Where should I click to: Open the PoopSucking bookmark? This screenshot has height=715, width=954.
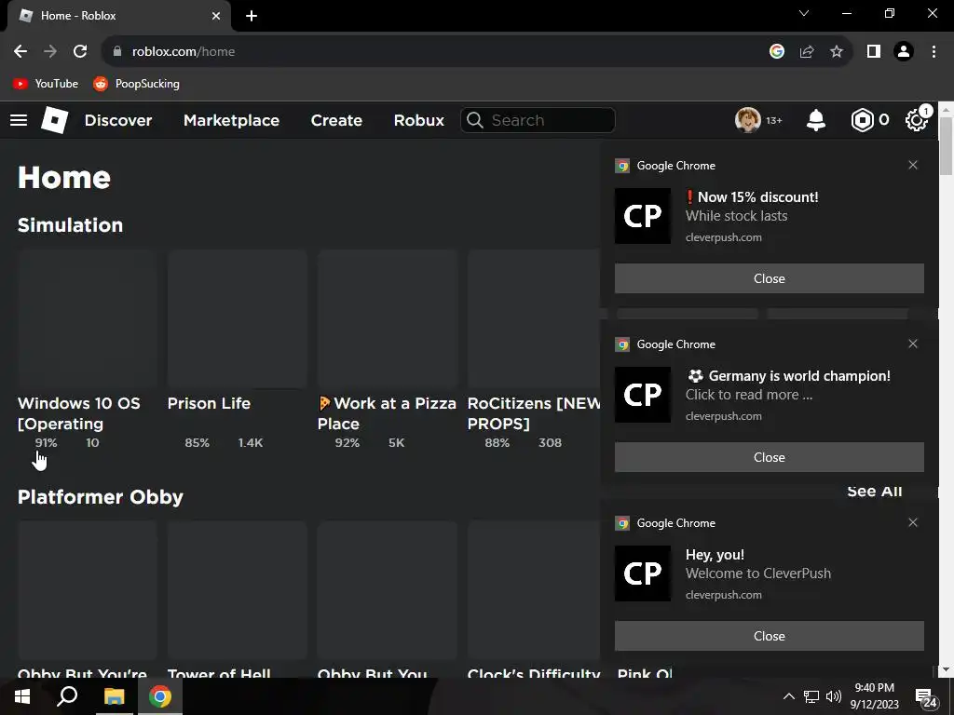point(136,83)
